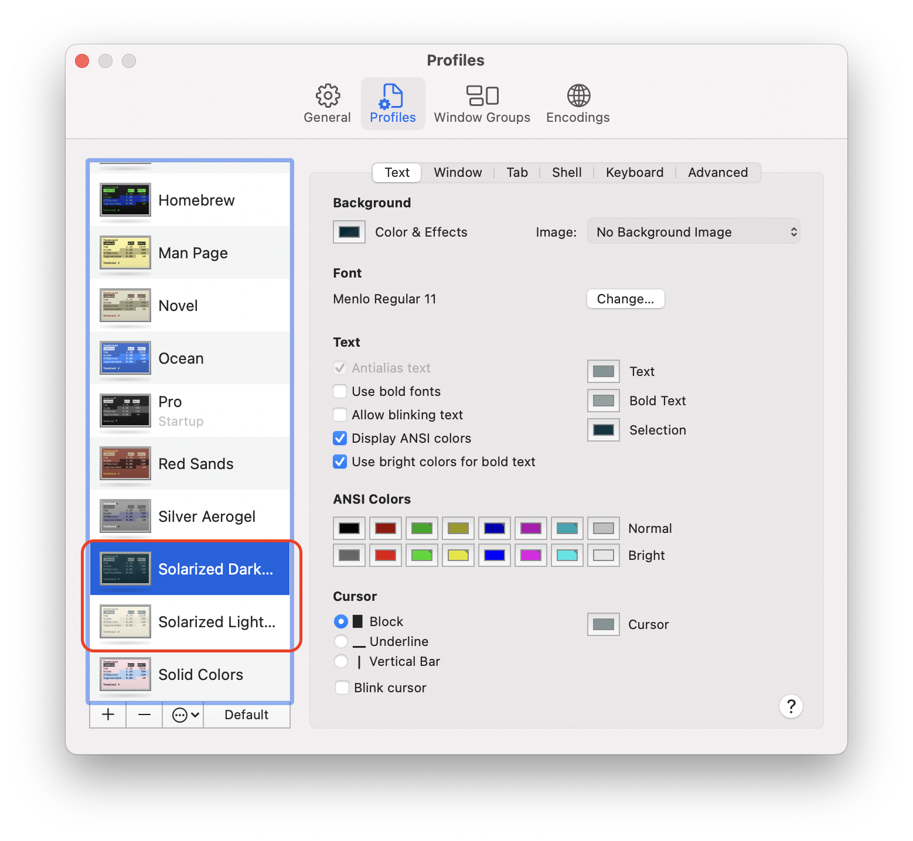Click the Change... font button
913x841 pixels.
(625, 299)
